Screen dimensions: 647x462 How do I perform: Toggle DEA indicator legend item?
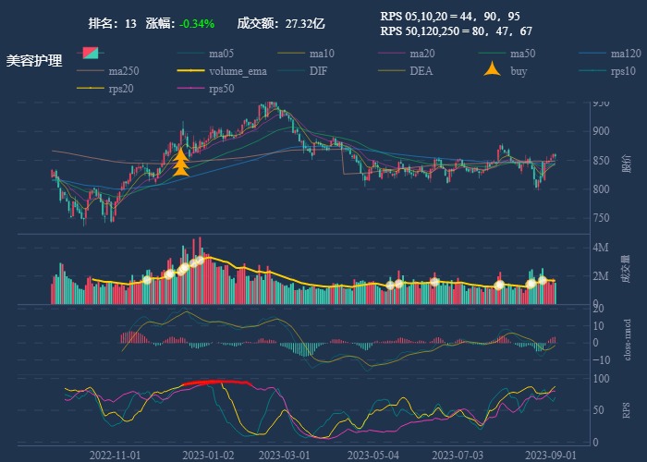(420, 71)
